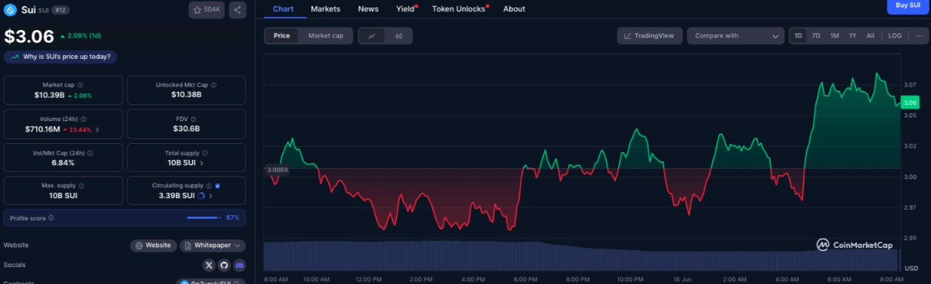This screenshot has width=931, height=284.
Task: Switch to the News tab
Action: pos(368,9)
